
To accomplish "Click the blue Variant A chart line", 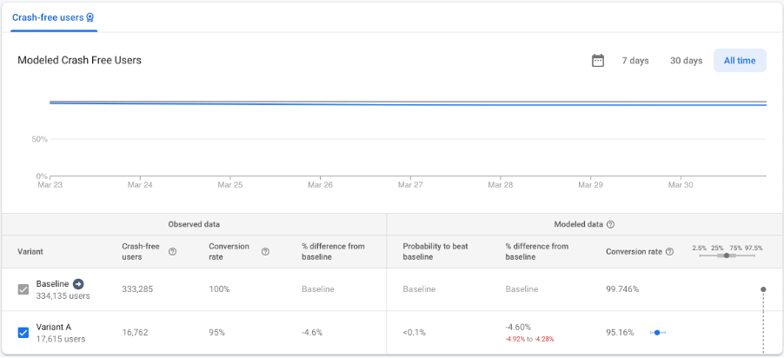I will 408,104.
